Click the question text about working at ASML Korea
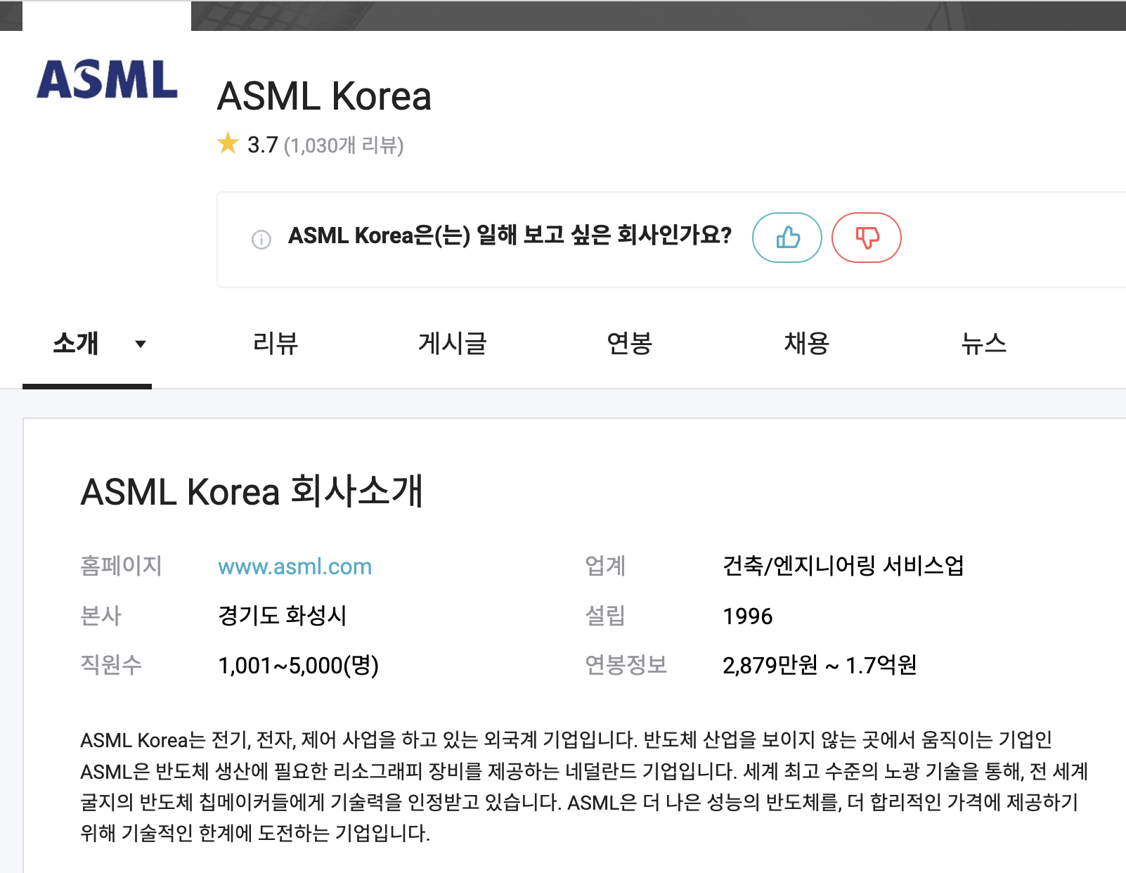 (x=510, y=235)
